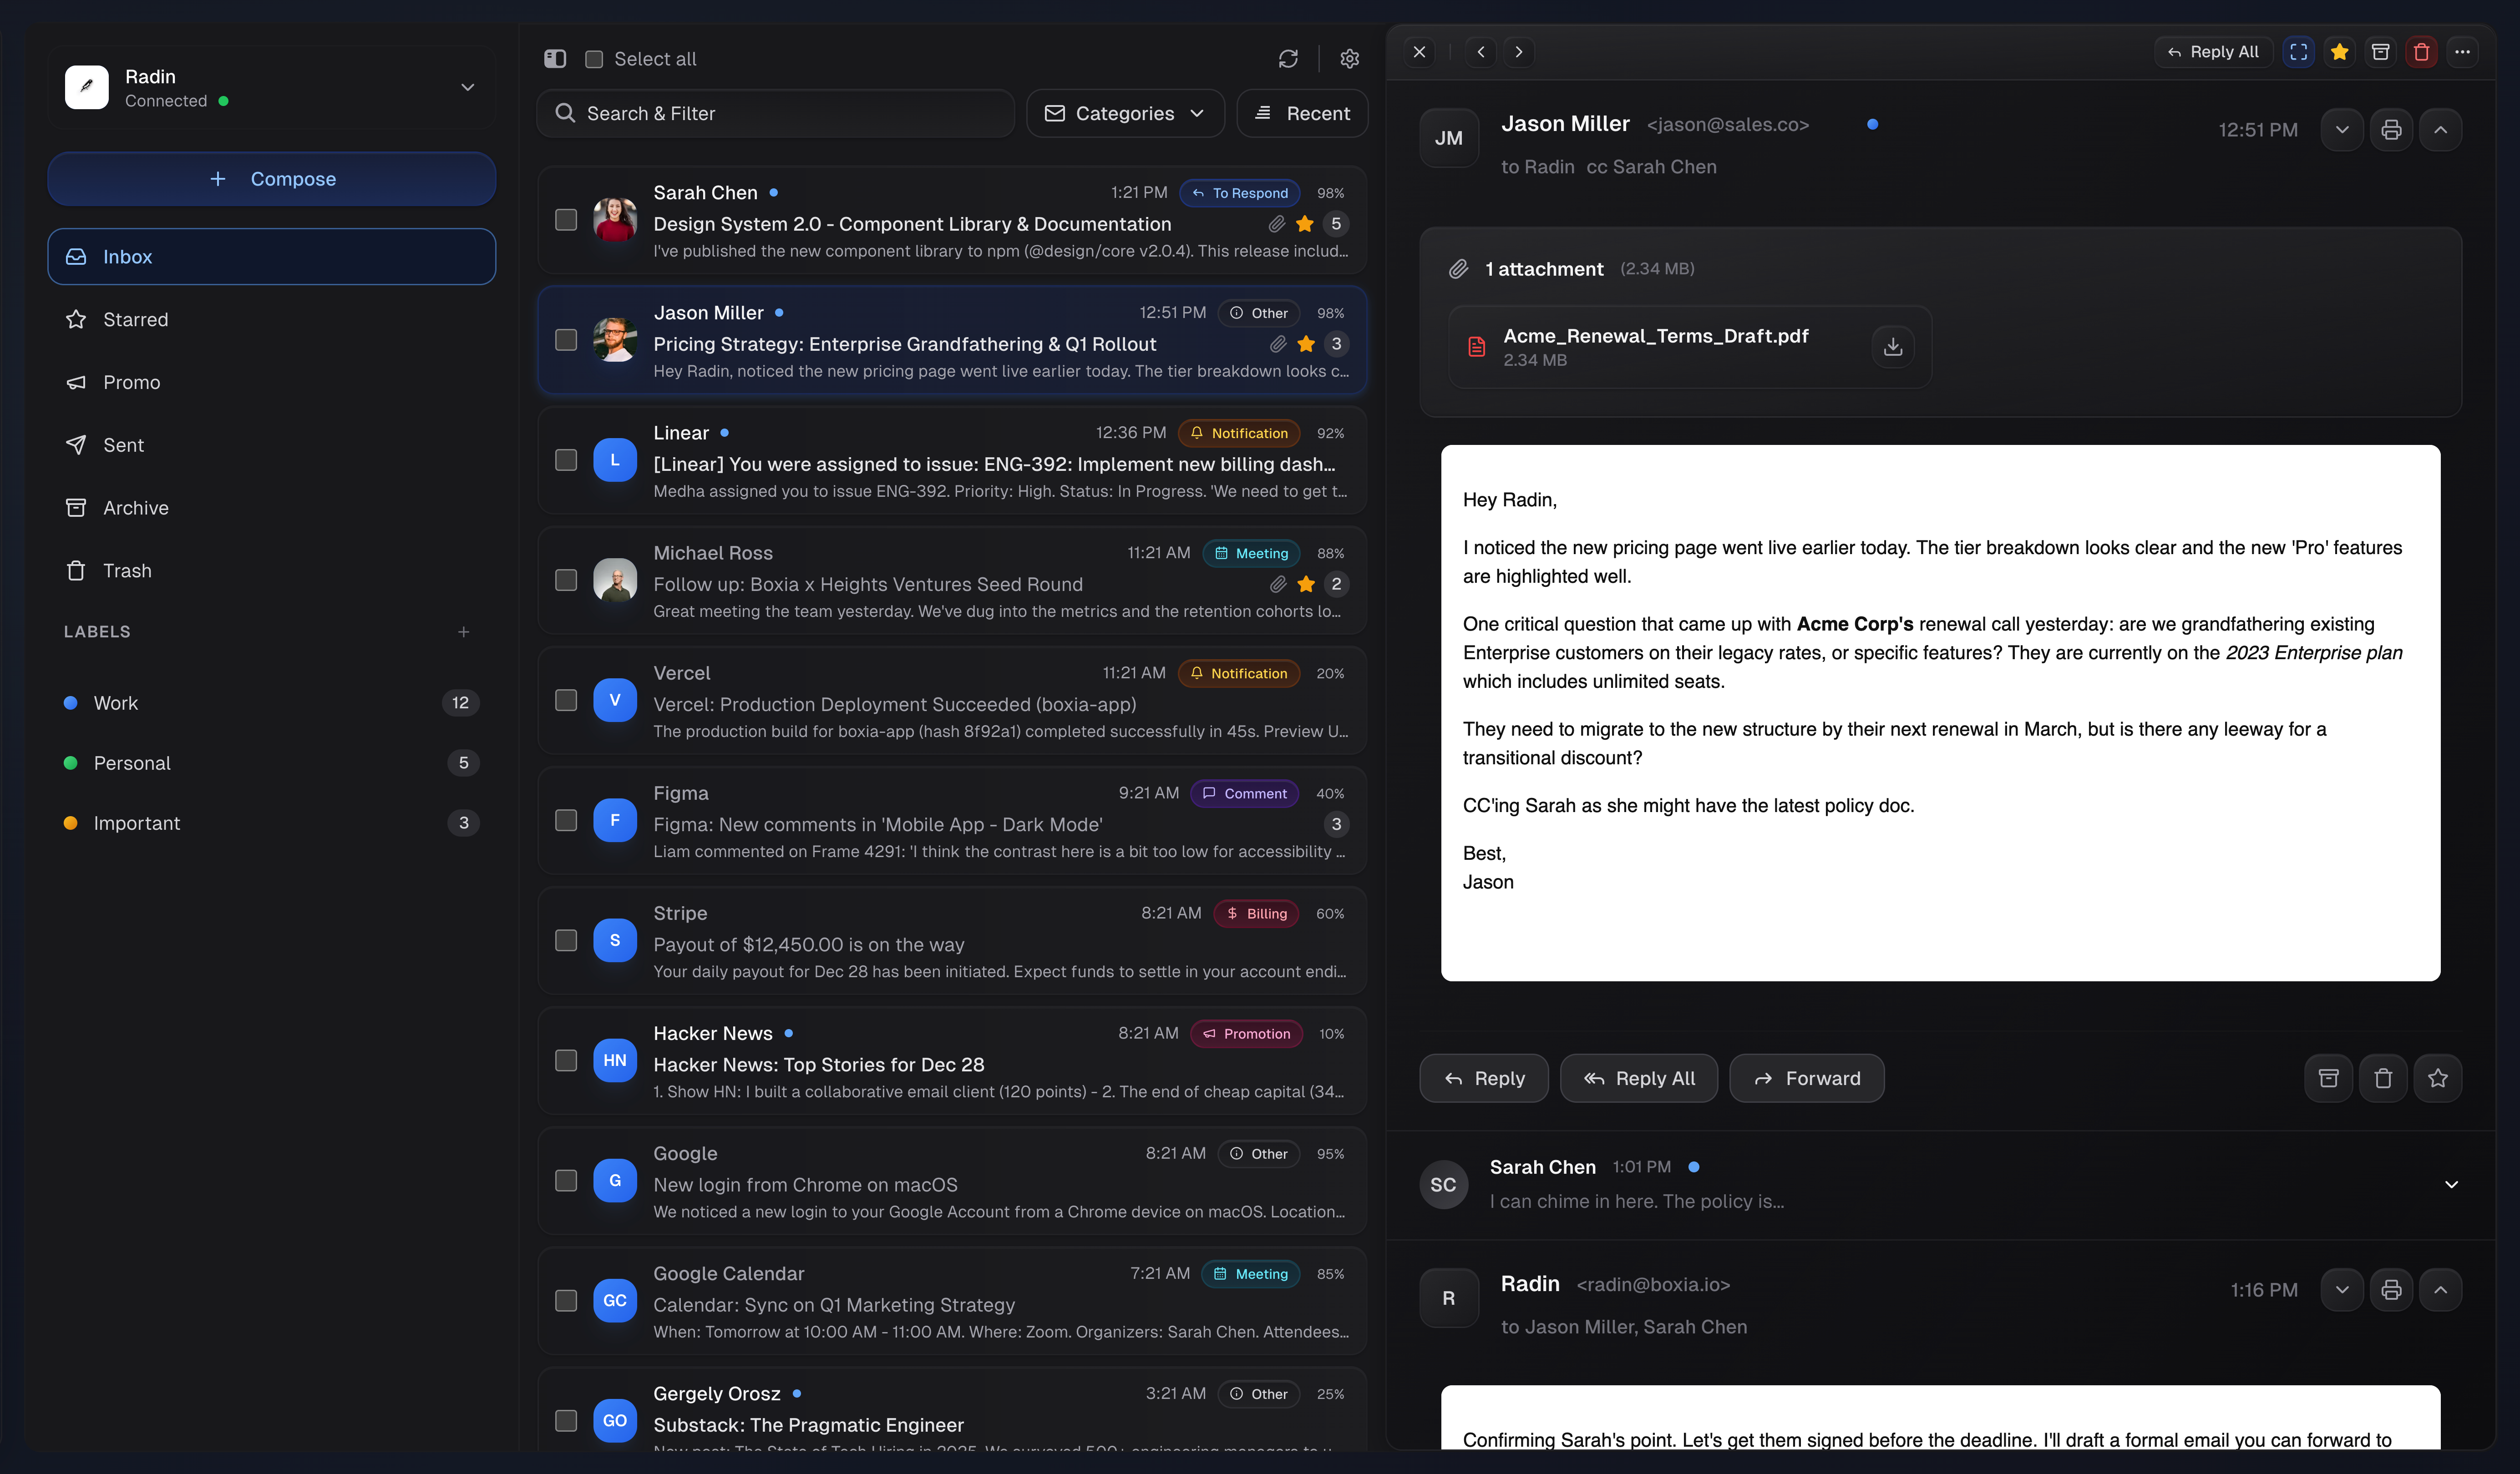2520x1474 pixels.
Task: Open the Starred folder
Action: 135,320
